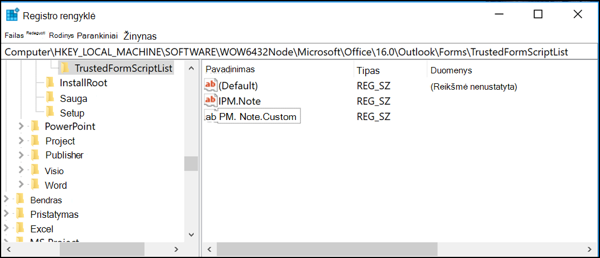Click REG_SZ type of IPM.Note row
The image size is (600, 258).
coord(373,101)
